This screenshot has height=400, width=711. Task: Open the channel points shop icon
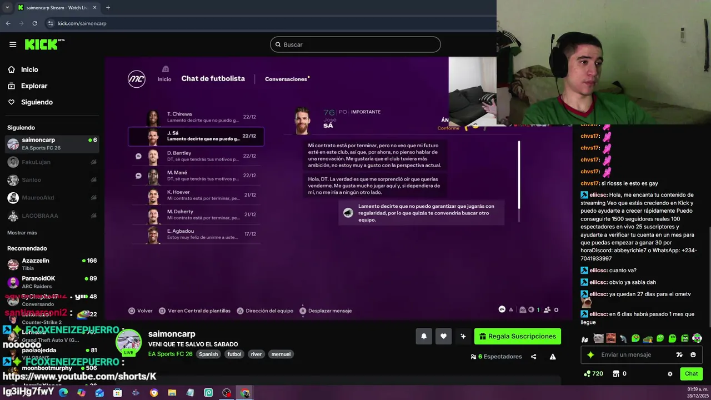coord(615,373)
